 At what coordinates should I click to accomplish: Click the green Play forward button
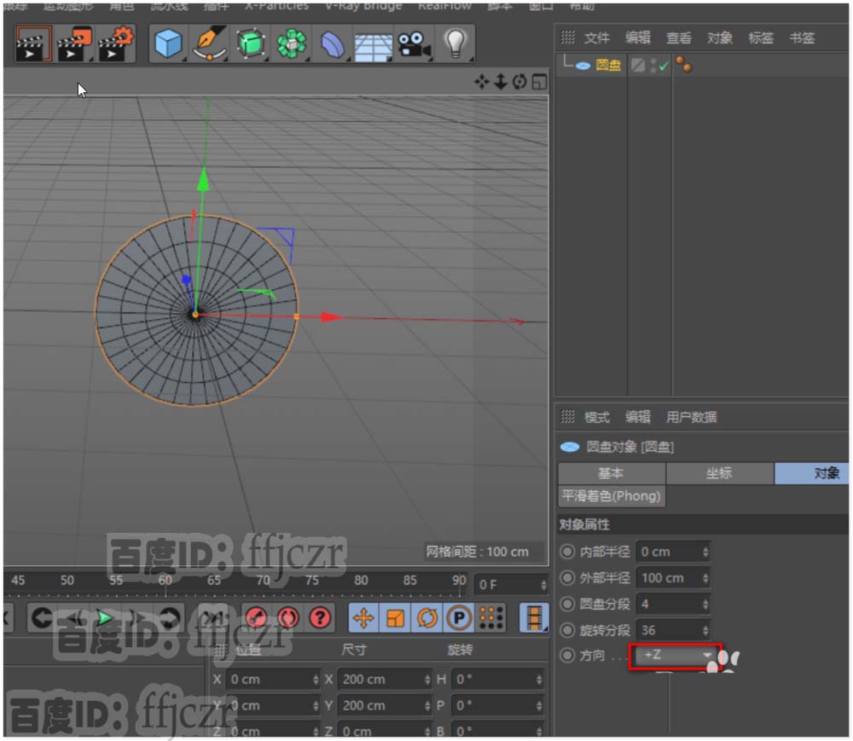click(x=104, y=618)
